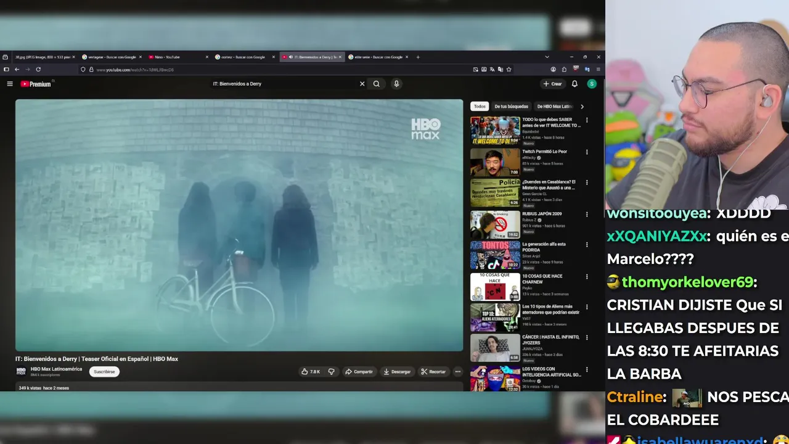The width and height of the screenshot is (789, 444).
Task: Open the YouTube hamburger guide menu
Action: 10,84
